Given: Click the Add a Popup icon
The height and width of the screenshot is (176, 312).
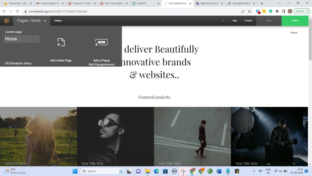Looking at the screenshot, I should [x=101, y=42].
